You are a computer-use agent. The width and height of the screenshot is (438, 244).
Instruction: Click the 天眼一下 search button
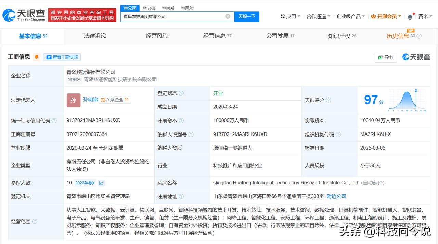tap(247, 16)
